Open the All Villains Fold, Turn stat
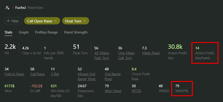The height and width of the screenshot is (102, 223). (x=102, y=56)
